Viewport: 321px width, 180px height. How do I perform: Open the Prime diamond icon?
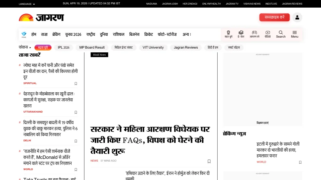(x=24, y=34)
